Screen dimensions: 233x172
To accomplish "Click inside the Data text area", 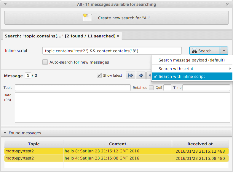I will tap(122, 108).
